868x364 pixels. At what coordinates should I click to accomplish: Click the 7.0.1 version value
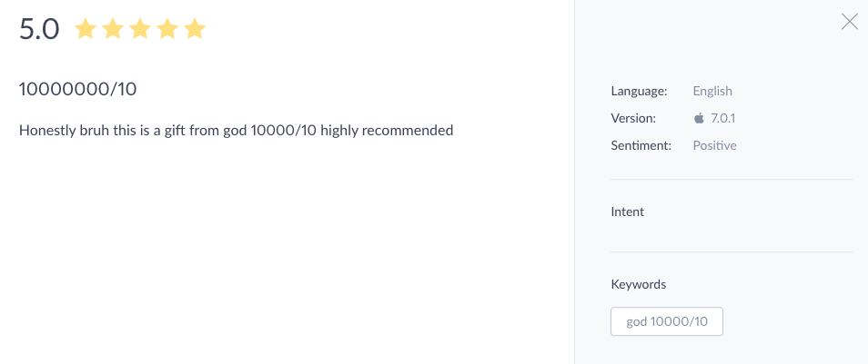(723, 118)
